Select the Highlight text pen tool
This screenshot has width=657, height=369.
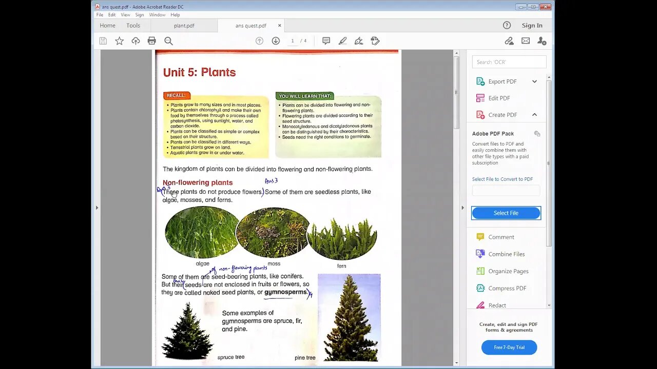click(x=342, y=41)
